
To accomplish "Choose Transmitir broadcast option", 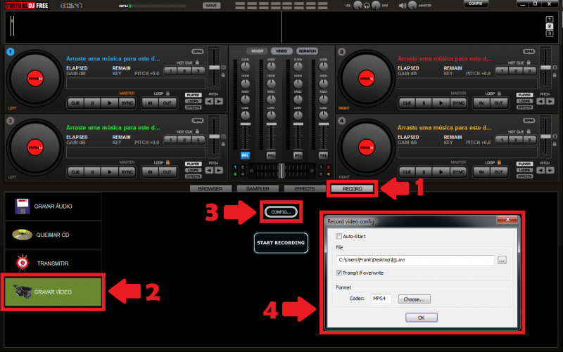I will coord(53,263).
